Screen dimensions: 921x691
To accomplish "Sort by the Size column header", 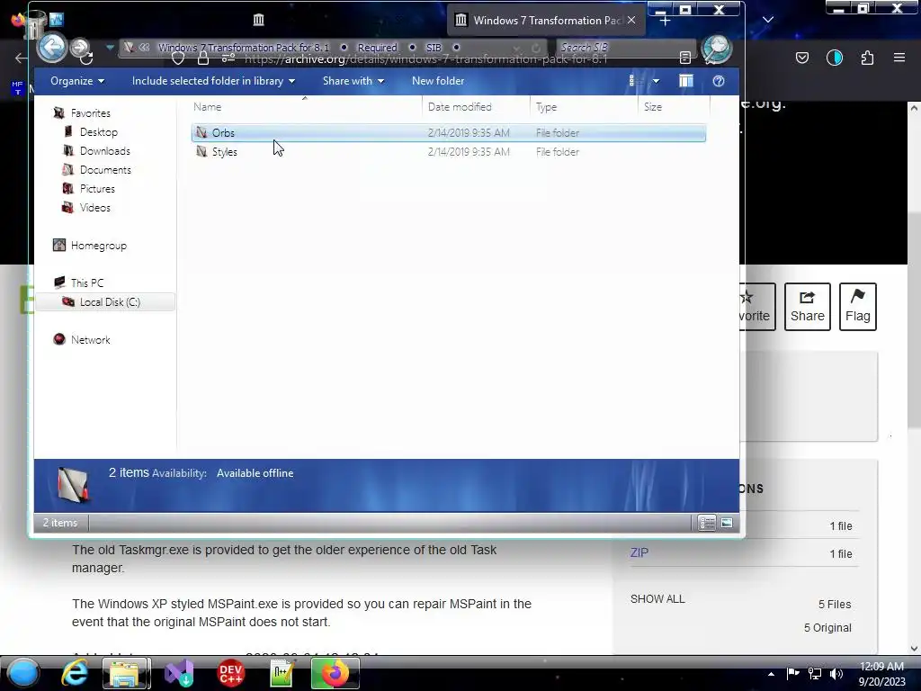I will point(674,107).
